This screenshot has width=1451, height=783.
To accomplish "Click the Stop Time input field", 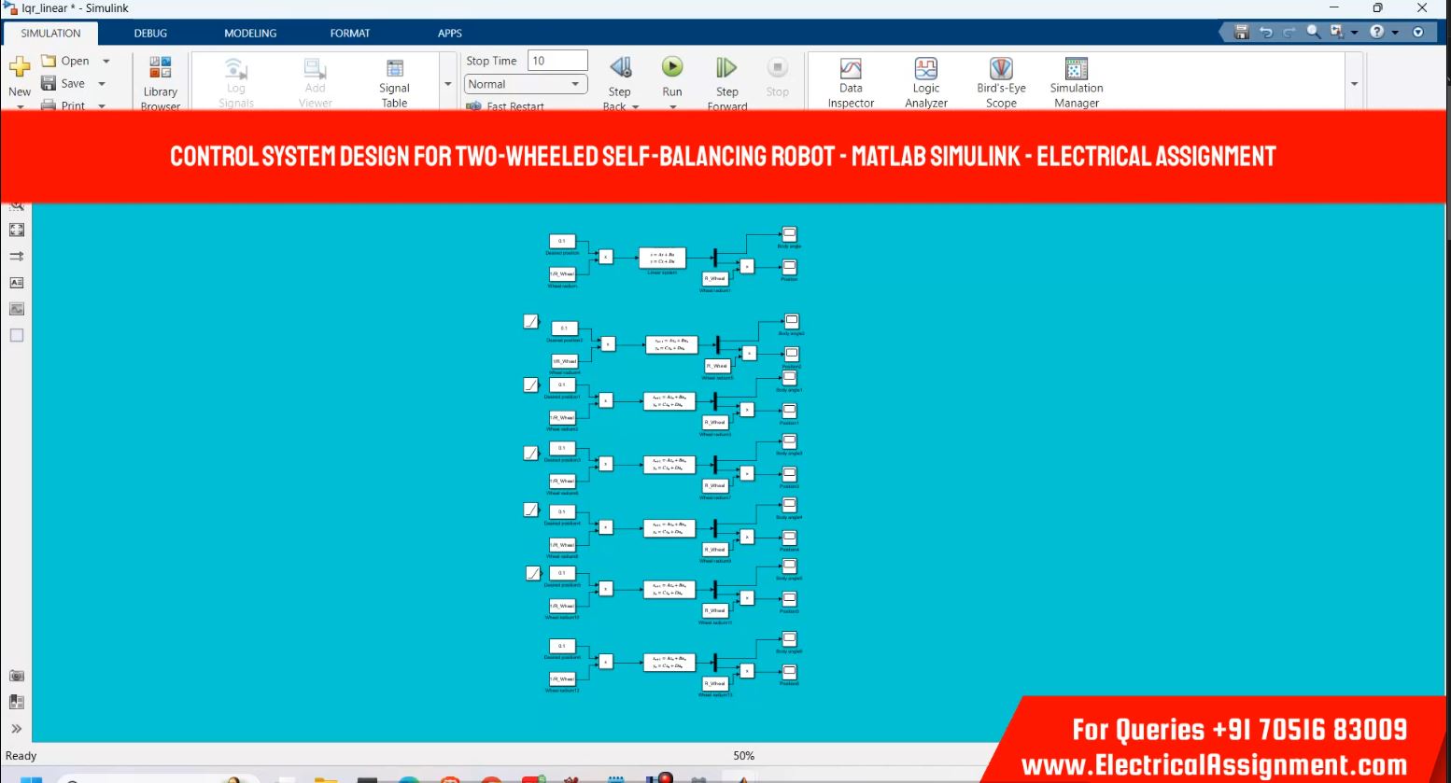I will 557,61.
